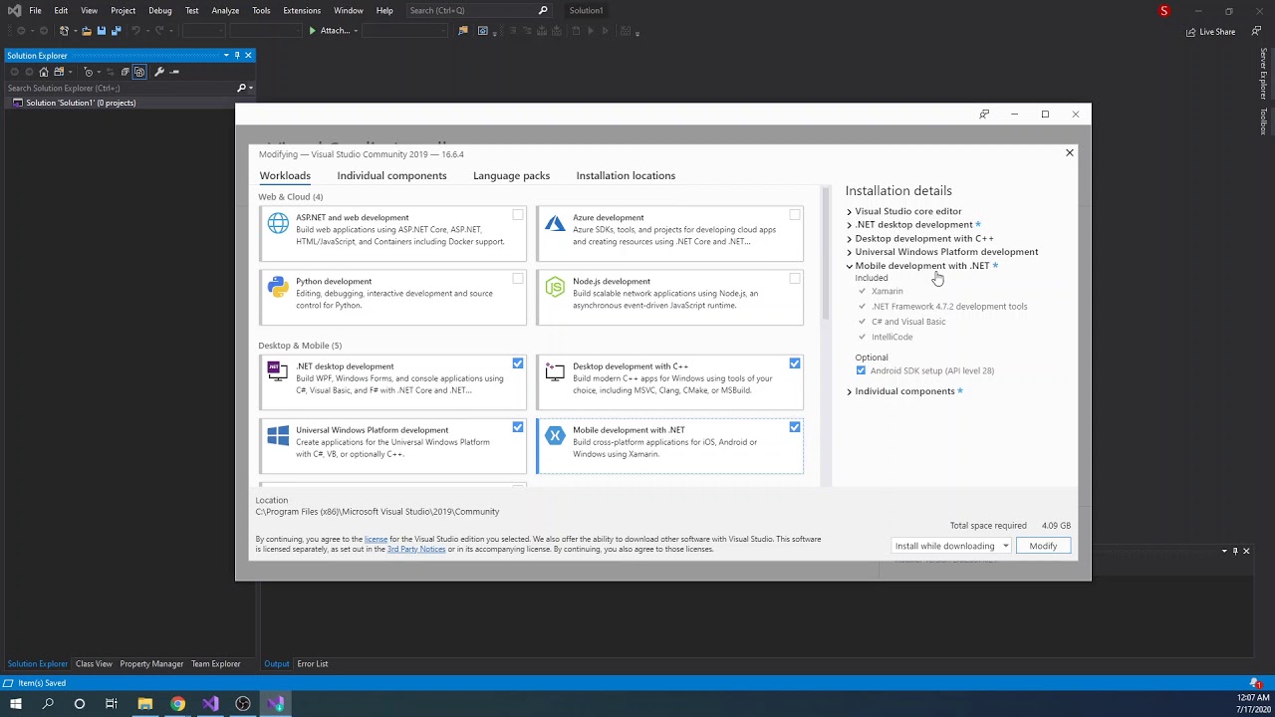Uncheck Universal Windows Platform development workload
The width and height of the screenshot is (1275, 717).
518,427
